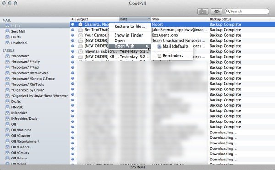Image resolution: width=275 pixels, height=170 pixels.
Task: Click the eye Quick Look button
Action: point(217,11)
